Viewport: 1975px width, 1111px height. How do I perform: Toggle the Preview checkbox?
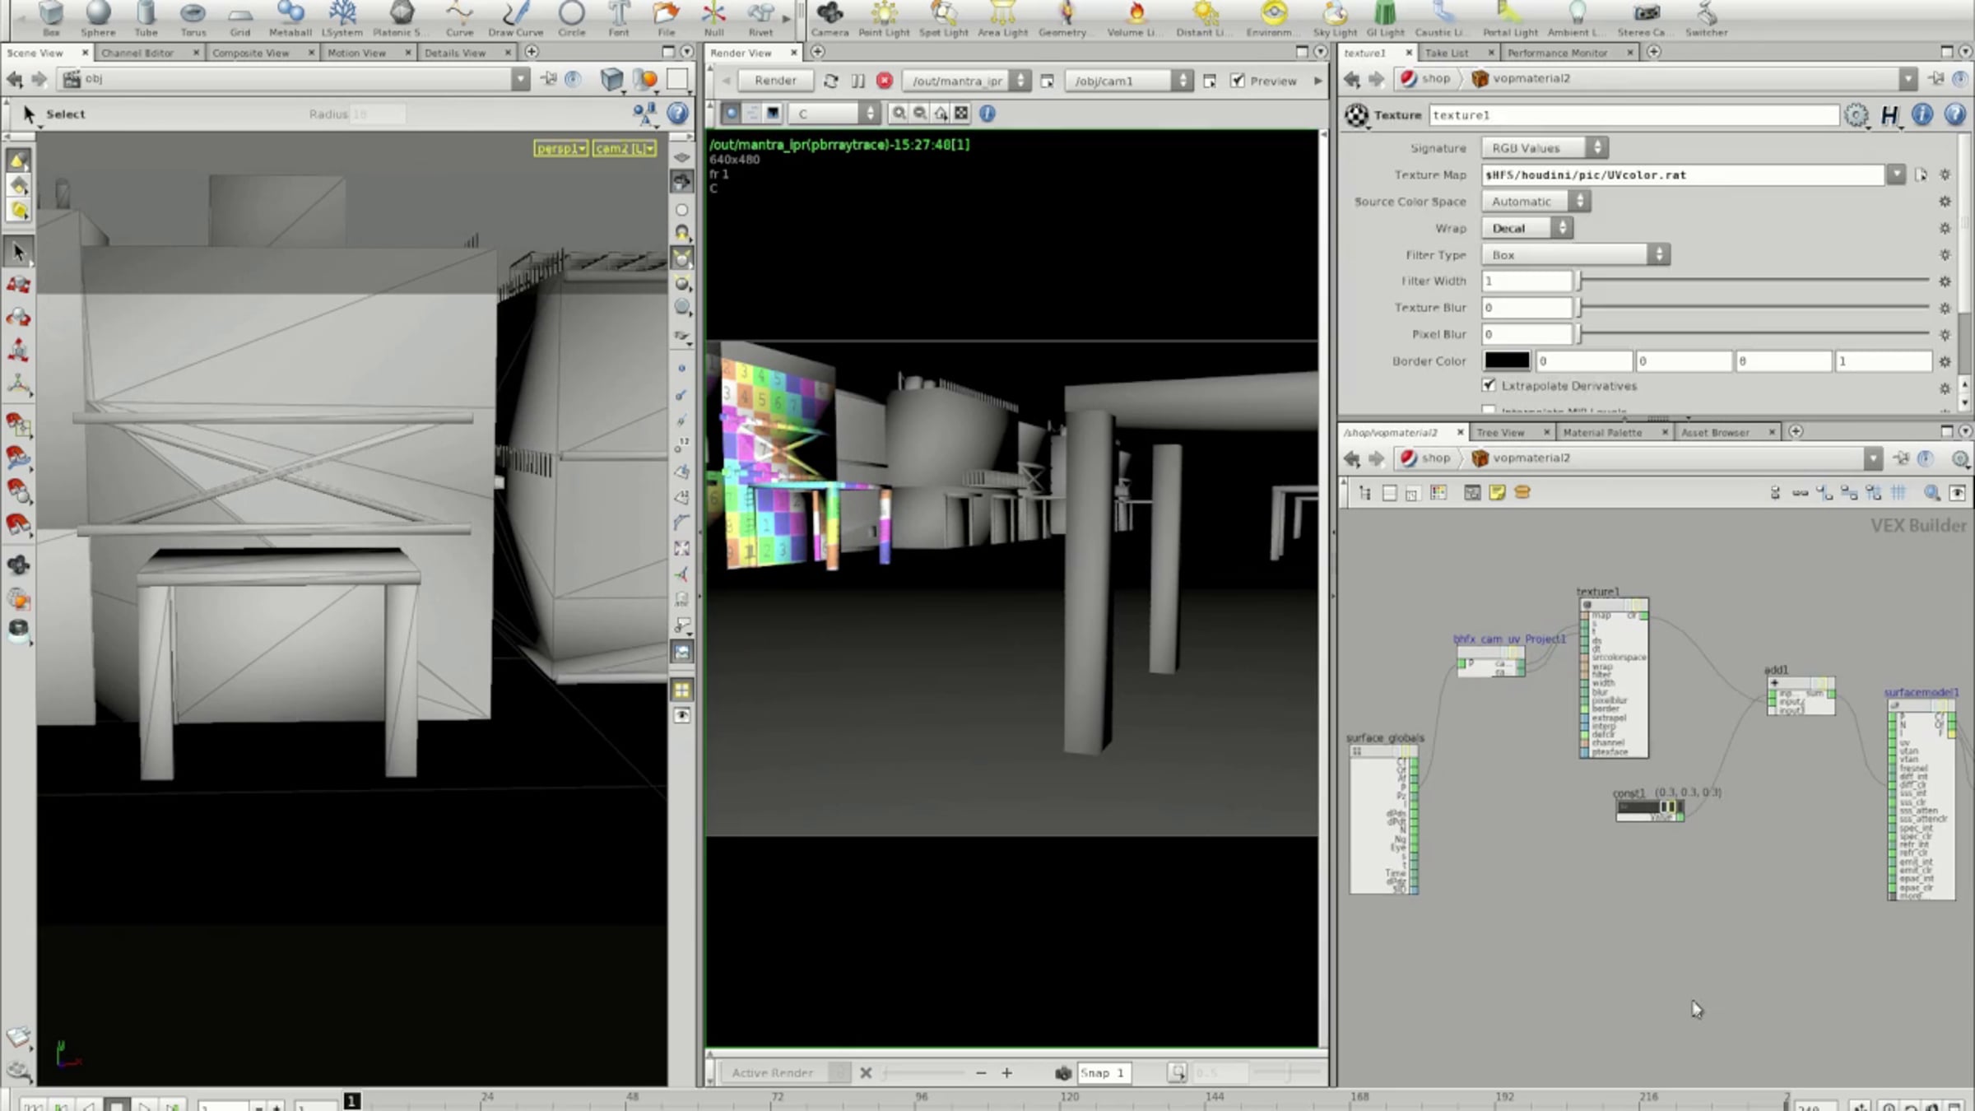(1237, 81)
